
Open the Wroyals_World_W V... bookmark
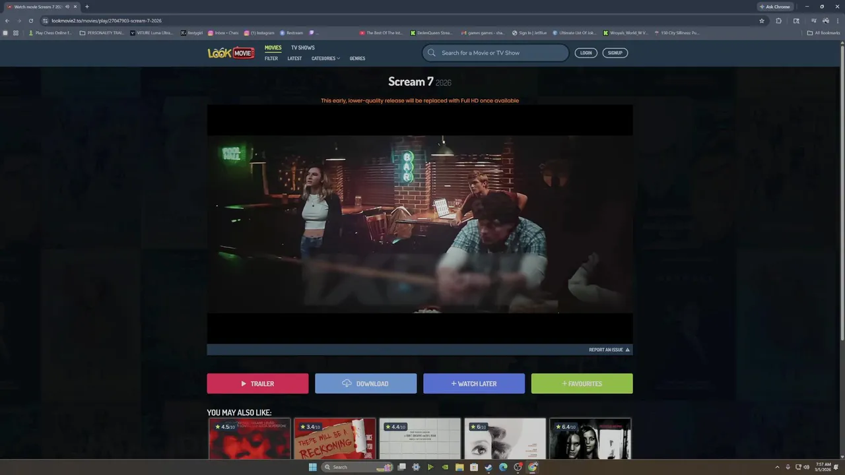(625, 32)
